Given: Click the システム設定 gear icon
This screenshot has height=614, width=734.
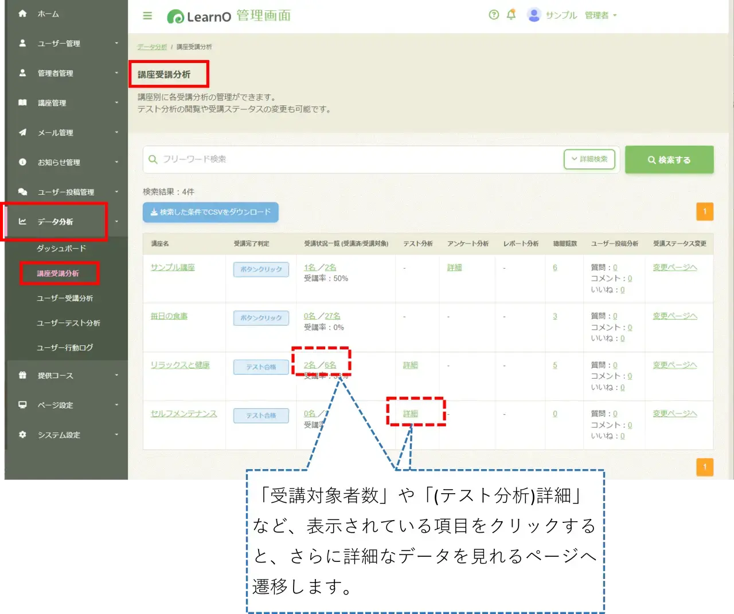Looking at the screenshot, I should [x=22, y=435].
